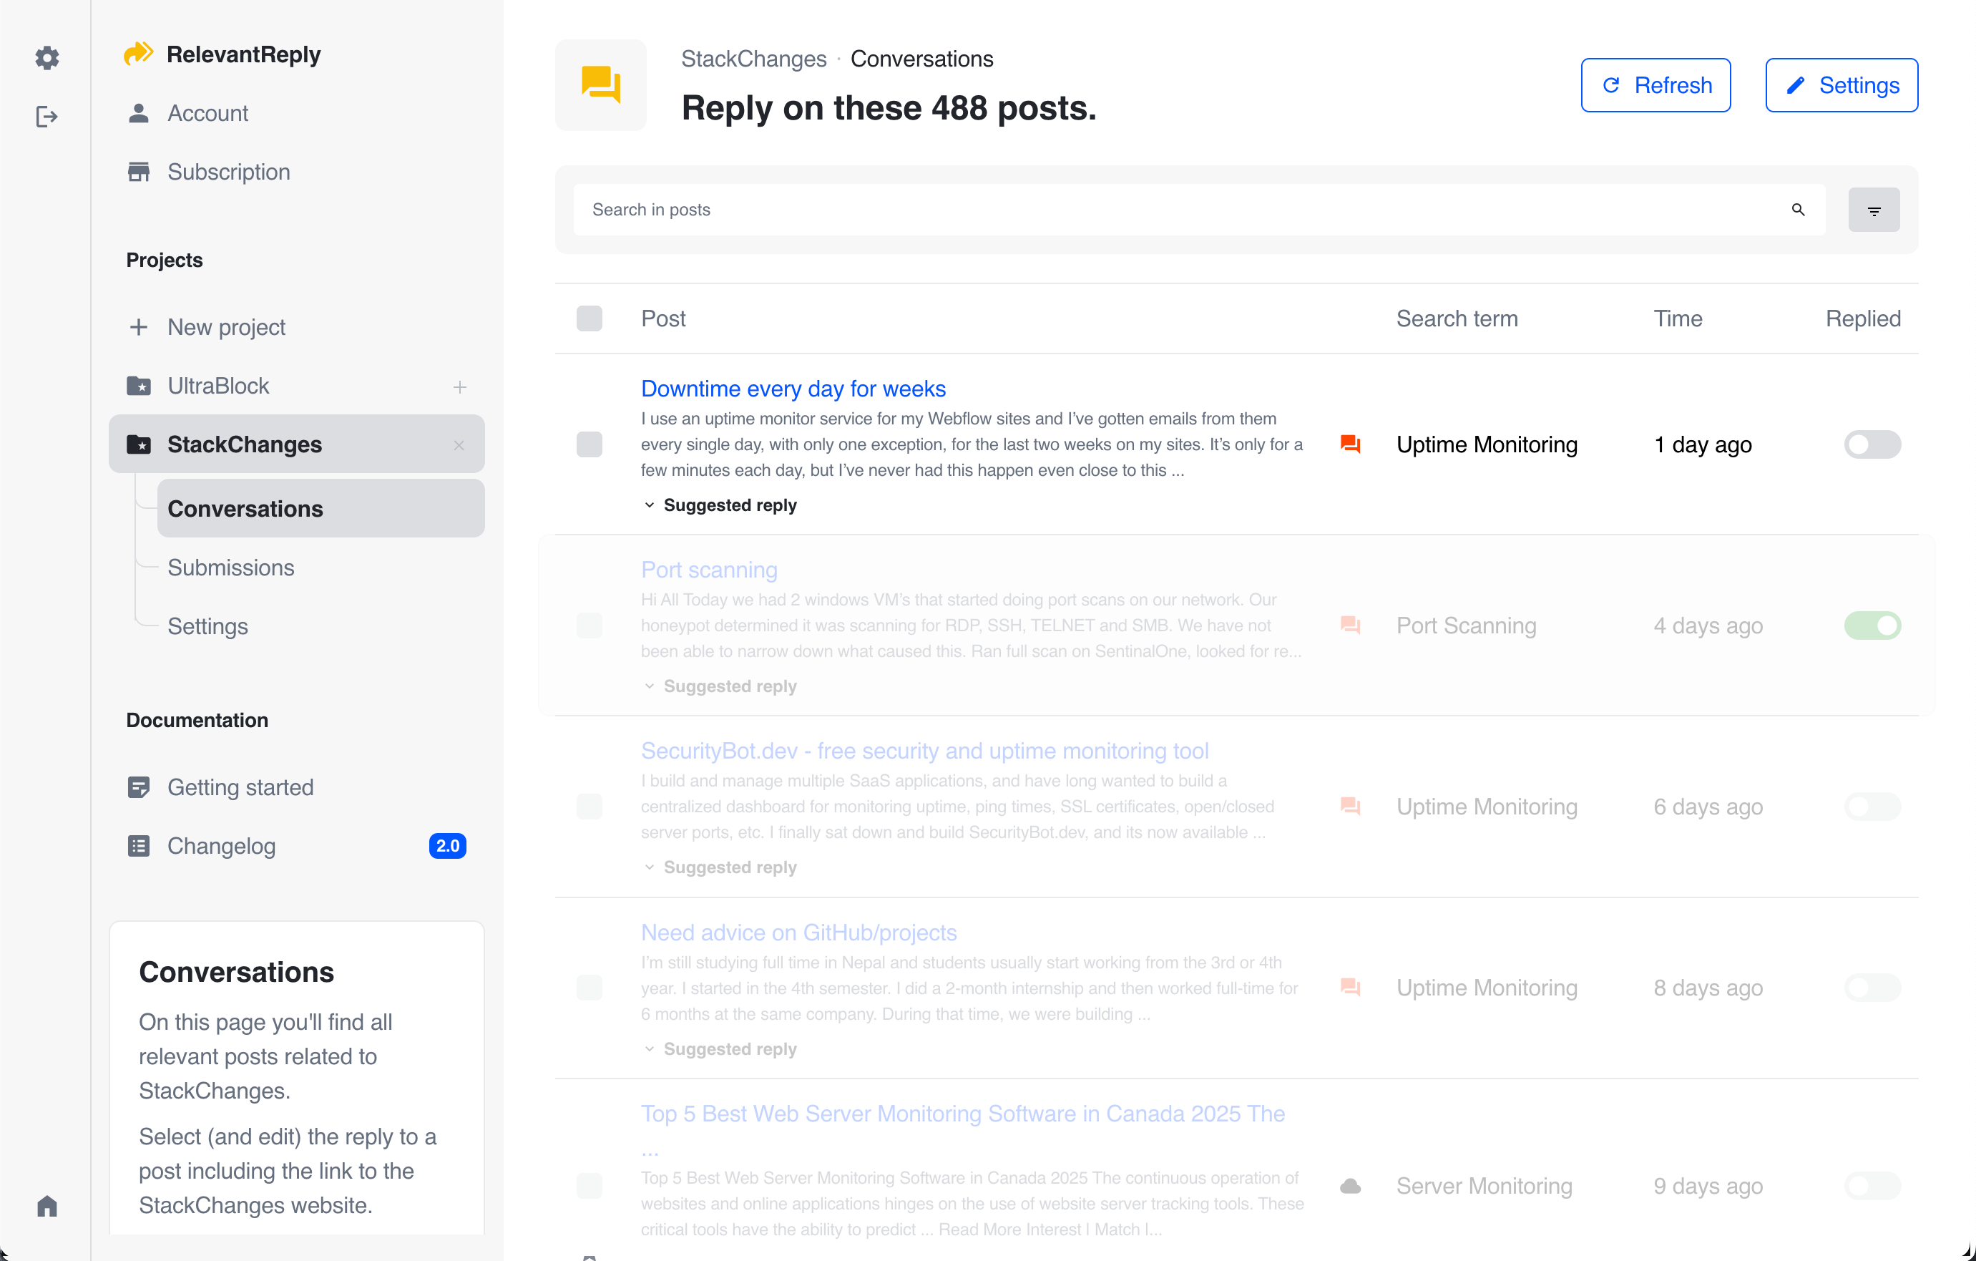Select New project in sidebar

[x=296, y=327]
